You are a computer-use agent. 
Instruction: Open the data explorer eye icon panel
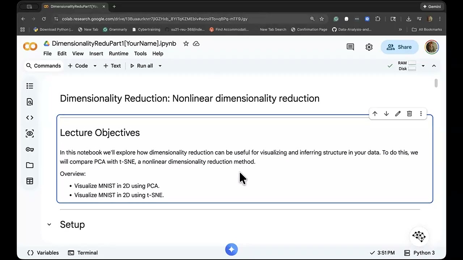pos(30,134)
